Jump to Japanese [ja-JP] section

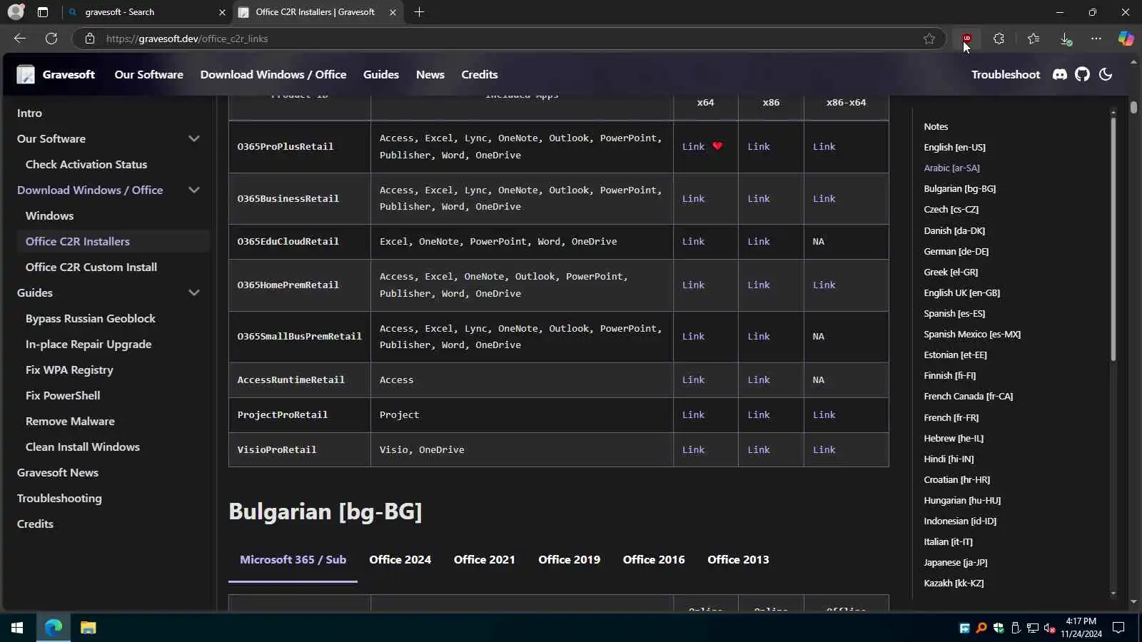pos(955,562)
